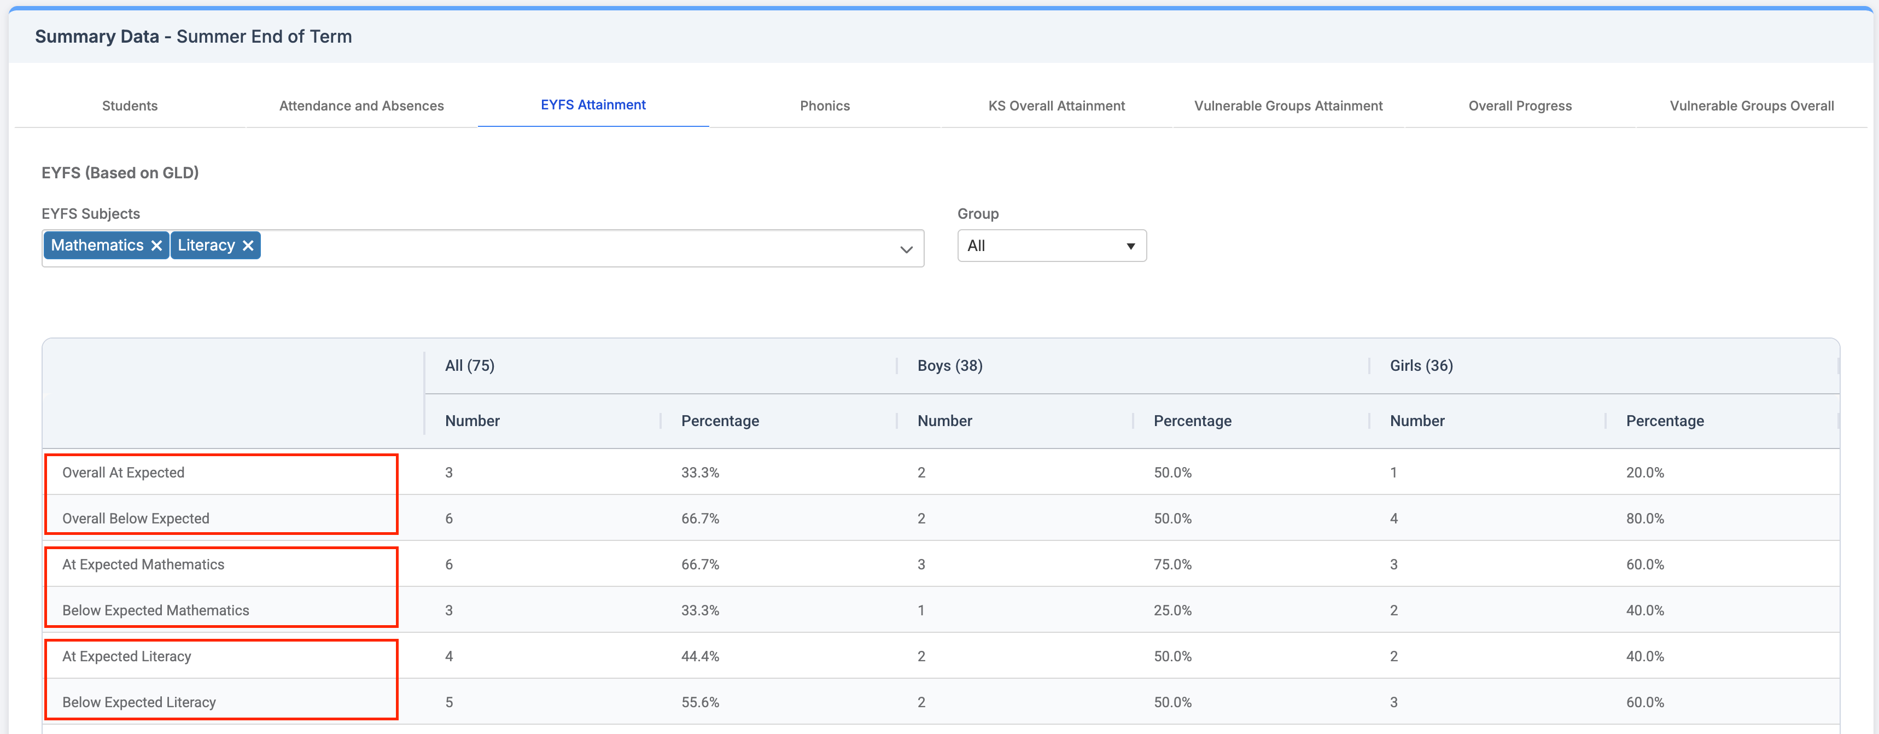Viewport: 1879px width, 734px height.
Task: Select the Vulnerable Groups Overall tab
Action: pos(1752,106)
